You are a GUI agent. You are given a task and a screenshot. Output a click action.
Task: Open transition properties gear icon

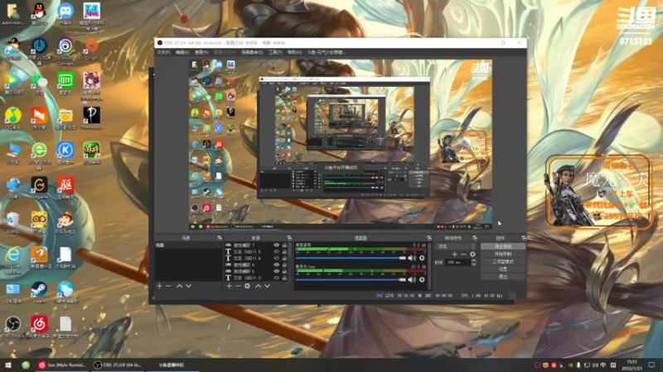pyautogui.click(x=472, y=255)
